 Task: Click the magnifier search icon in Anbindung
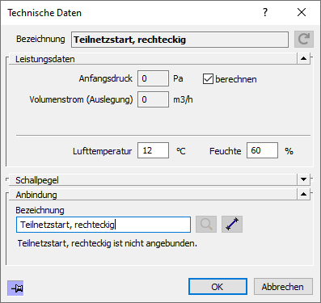(x=206, y=224)
